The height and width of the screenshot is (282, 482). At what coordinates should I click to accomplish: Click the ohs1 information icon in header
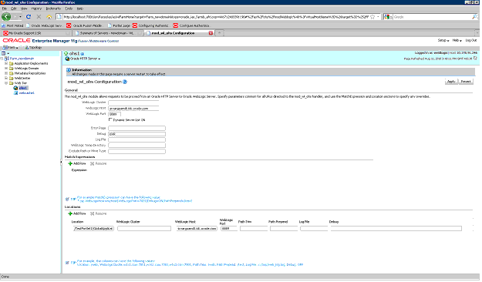pyautogui.click(x=83, y=54)
